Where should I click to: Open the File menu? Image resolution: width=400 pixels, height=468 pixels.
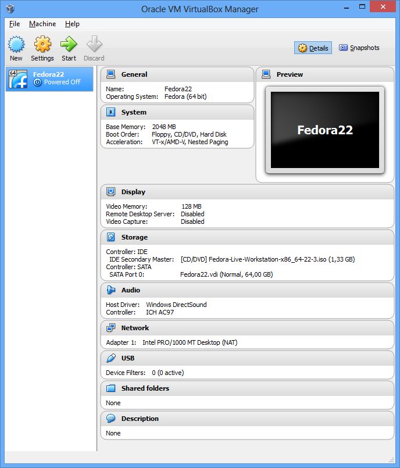point(15,24)
